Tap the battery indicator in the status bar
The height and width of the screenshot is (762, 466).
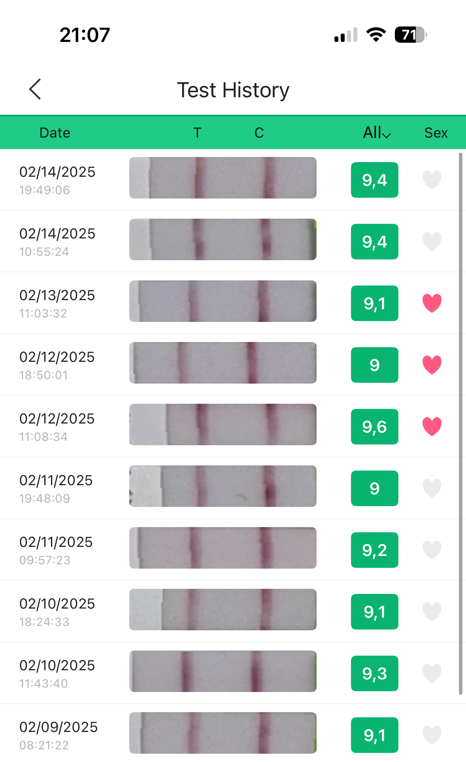[410, 35]
